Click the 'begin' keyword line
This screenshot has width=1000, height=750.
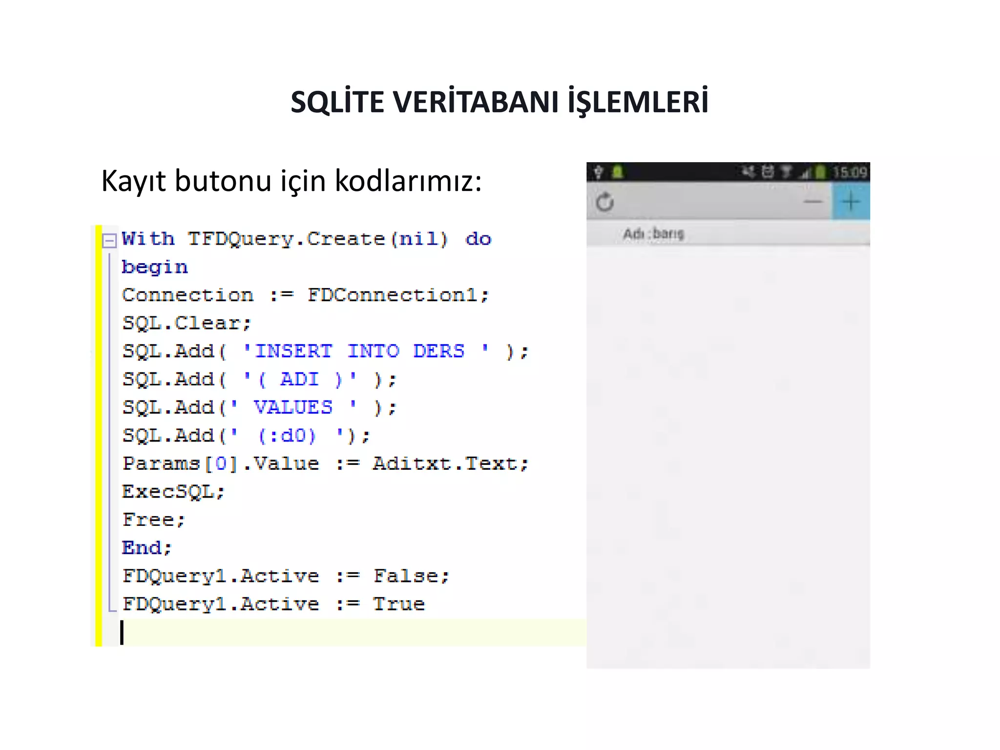coord(155,267)
